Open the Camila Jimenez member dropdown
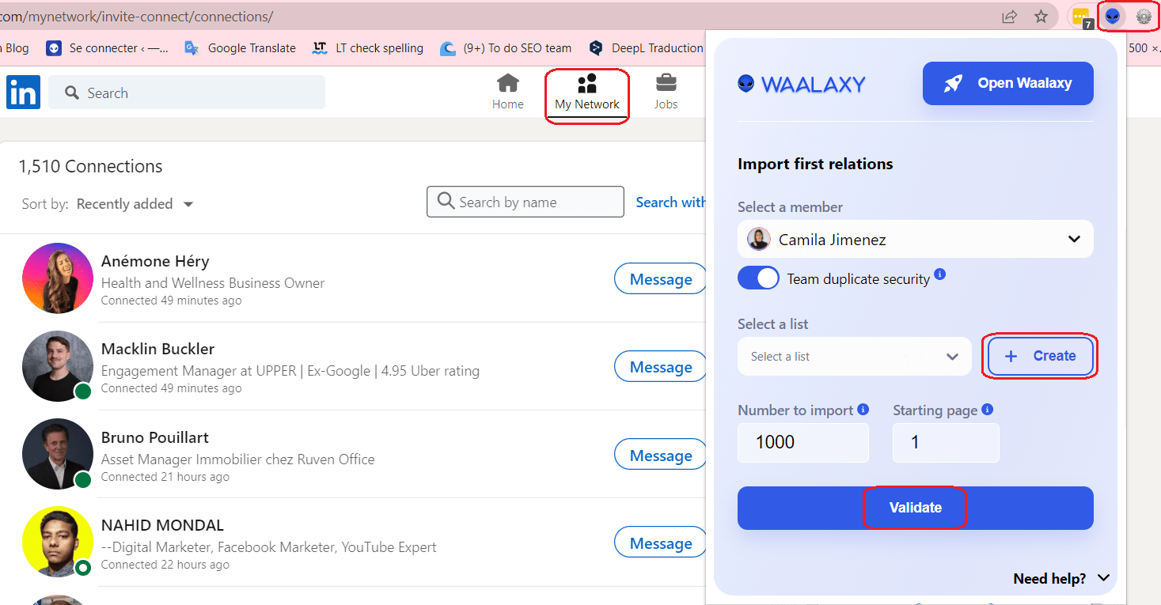Image resolution: width=1161 pixels, height=605 pixels. tap(916, 239)
